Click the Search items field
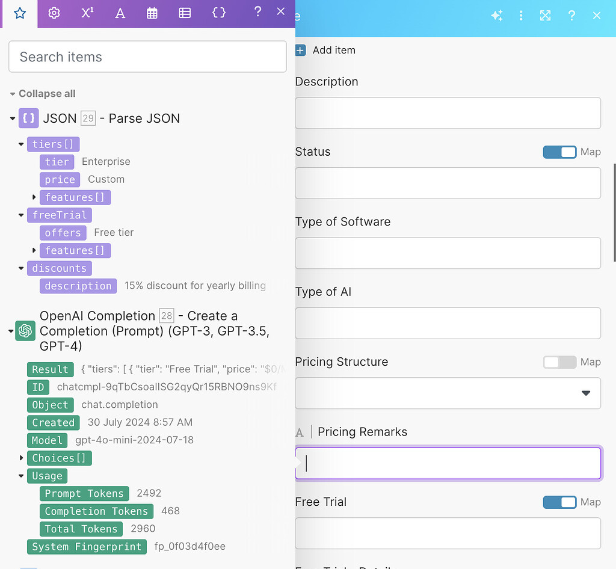 point(147,57)
